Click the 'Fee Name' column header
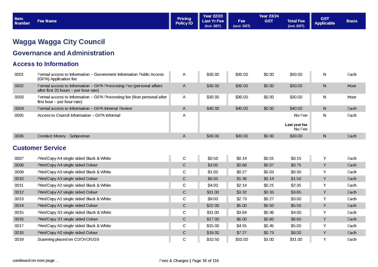 point(47,21)
